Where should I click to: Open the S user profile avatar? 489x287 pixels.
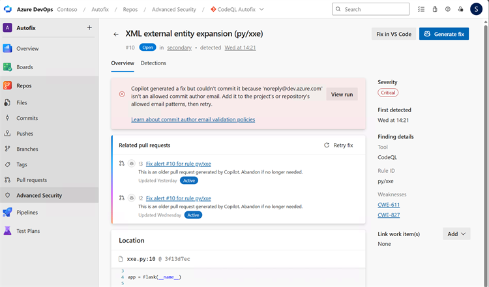(476, 9)
